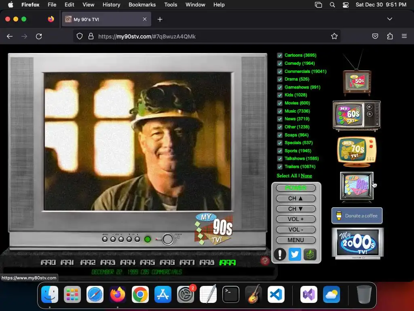
Task: Expand the list all tabs chevron
Action: coord(389,19)
